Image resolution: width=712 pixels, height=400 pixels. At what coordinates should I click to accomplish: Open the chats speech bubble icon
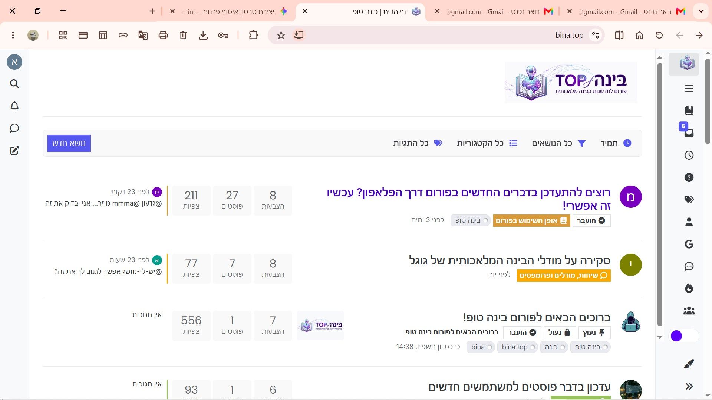[14, 128]
